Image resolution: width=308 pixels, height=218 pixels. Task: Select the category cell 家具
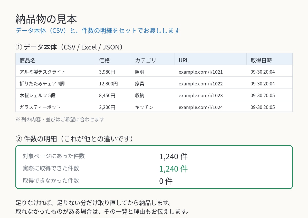click(140, 84)
